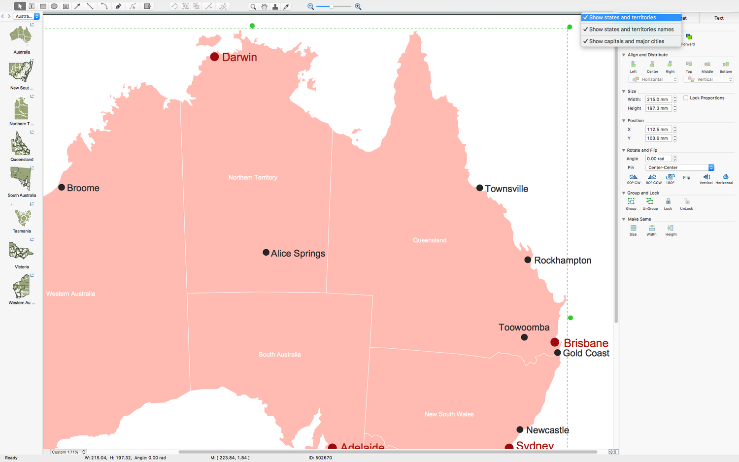The image size is (739, 462).
Task: Select the stamp tool
Action: (275, 6)
